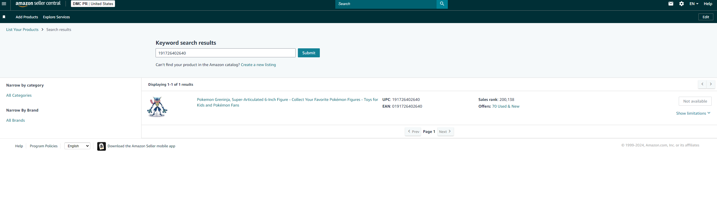Screen dimensions: 717x222
Task: Click the magnifying glass search icon
Action: [x=442, y=4]
